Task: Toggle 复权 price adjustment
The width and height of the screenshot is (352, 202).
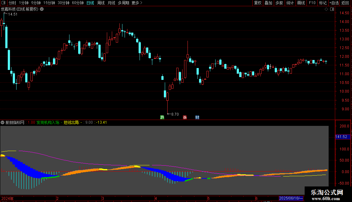Action: pos(258,3)
